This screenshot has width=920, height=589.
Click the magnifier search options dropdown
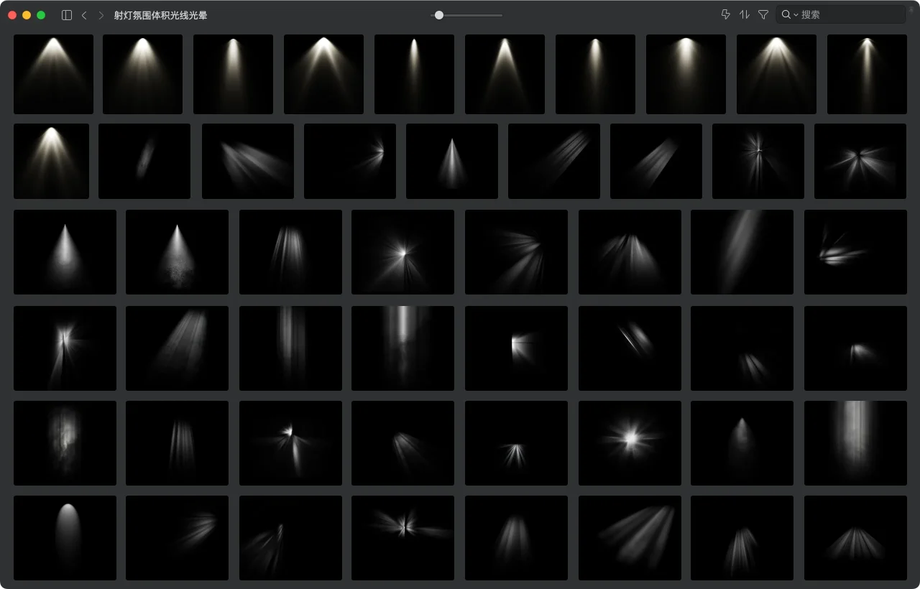tap(790, 14)
